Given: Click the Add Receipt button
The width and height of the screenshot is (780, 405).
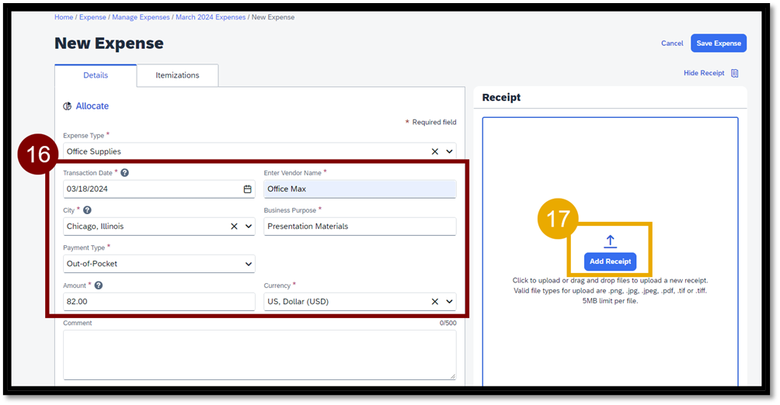Looking at the screenshot, I should pos(610,261).
